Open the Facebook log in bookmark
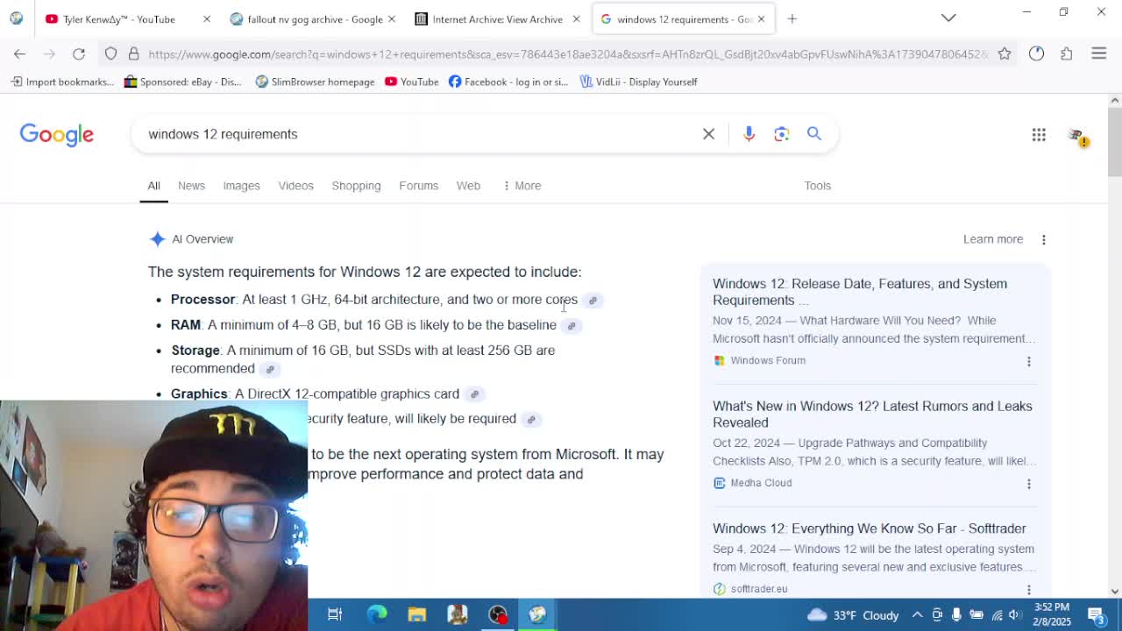The image size is (1122, 631). (x=508, y=82)
